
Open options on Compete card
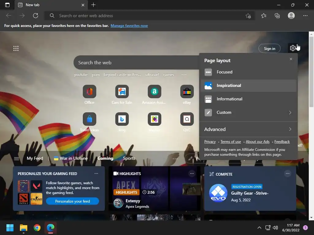pyautogui.click(x=288, y=173)
